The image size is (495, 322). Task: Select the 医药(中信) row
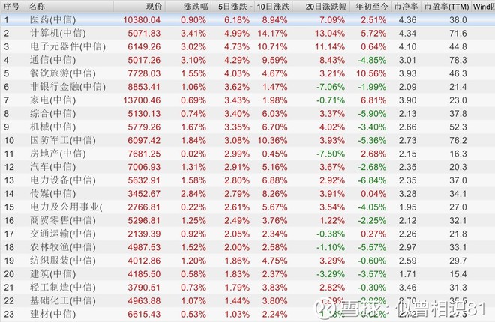click(247, 20)
